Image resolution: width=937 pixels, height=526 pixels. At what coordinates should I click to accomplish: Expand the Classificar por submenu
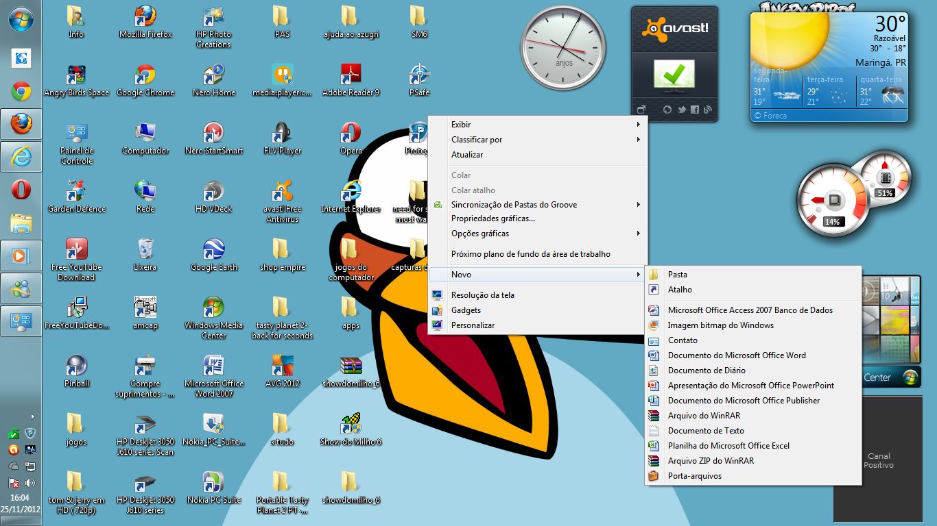(537, 140)
